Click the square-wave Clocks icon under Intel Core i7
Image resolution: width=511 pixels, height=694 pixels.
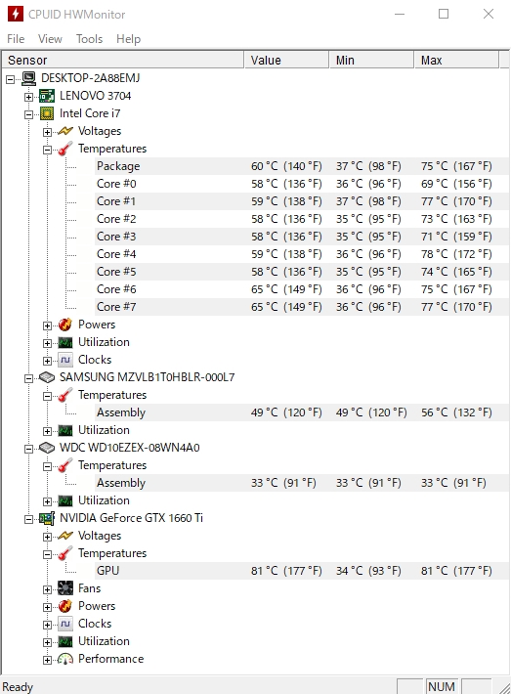[x=65, y=360]
